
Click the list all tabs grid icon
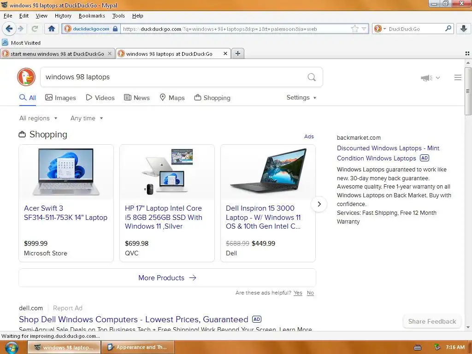coord(467,53)
